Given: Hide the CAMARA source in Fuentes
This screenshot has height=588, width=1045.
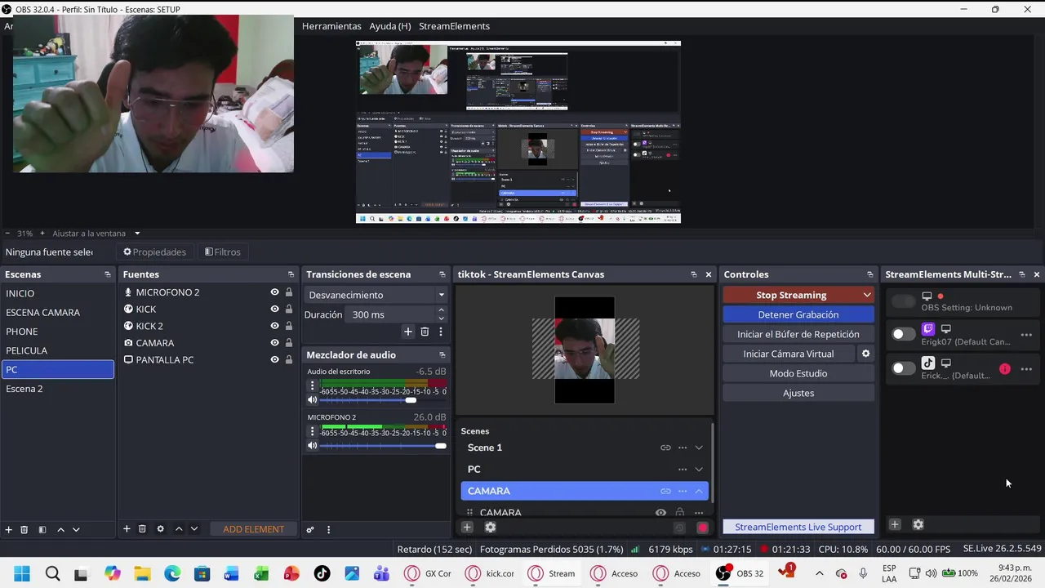Looking at the screenshot, I should pos(275,343).
